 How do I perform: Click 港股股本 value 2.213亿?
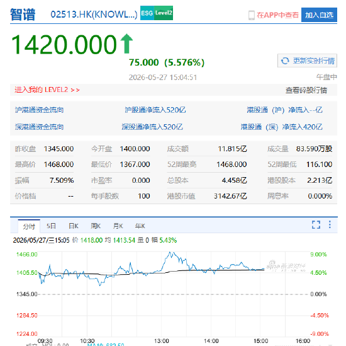point(320,180)
